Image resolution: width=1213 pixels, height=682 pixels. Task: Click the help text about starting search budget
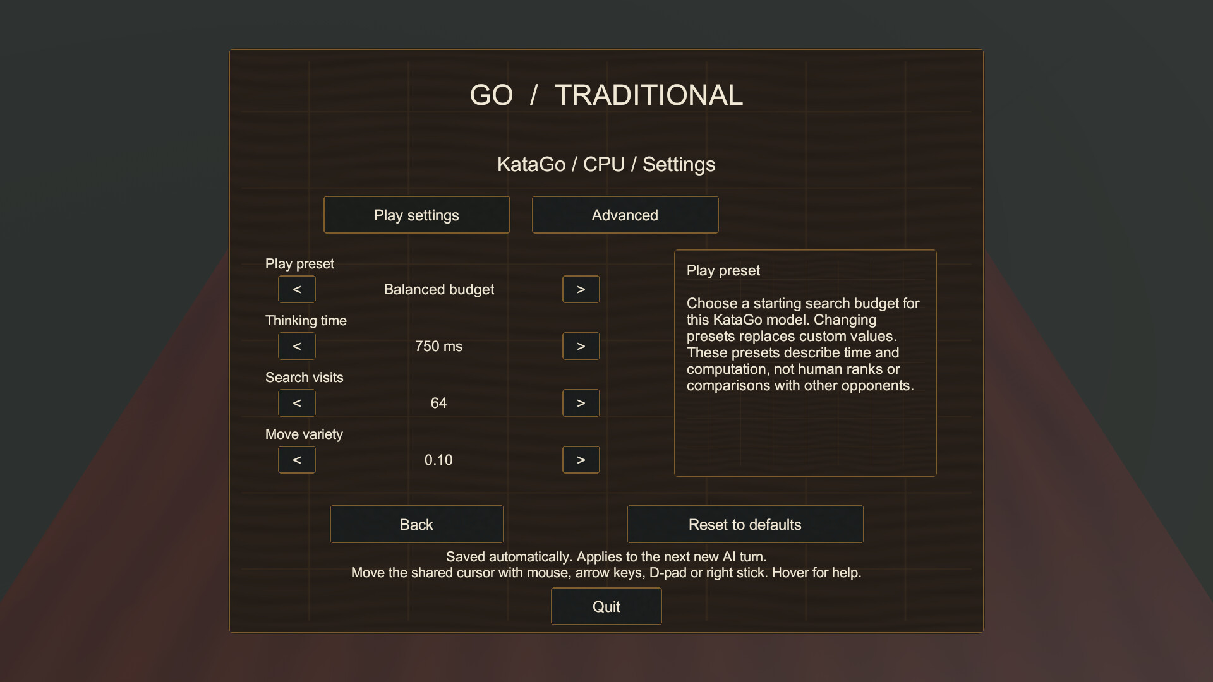(803, 344)
